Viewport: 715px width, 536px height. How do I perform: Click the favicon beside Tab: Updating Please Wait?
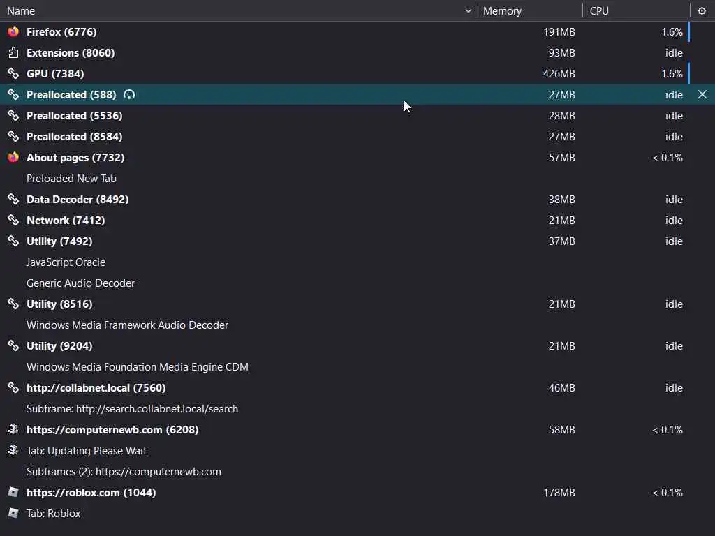(x=13, y=450)
